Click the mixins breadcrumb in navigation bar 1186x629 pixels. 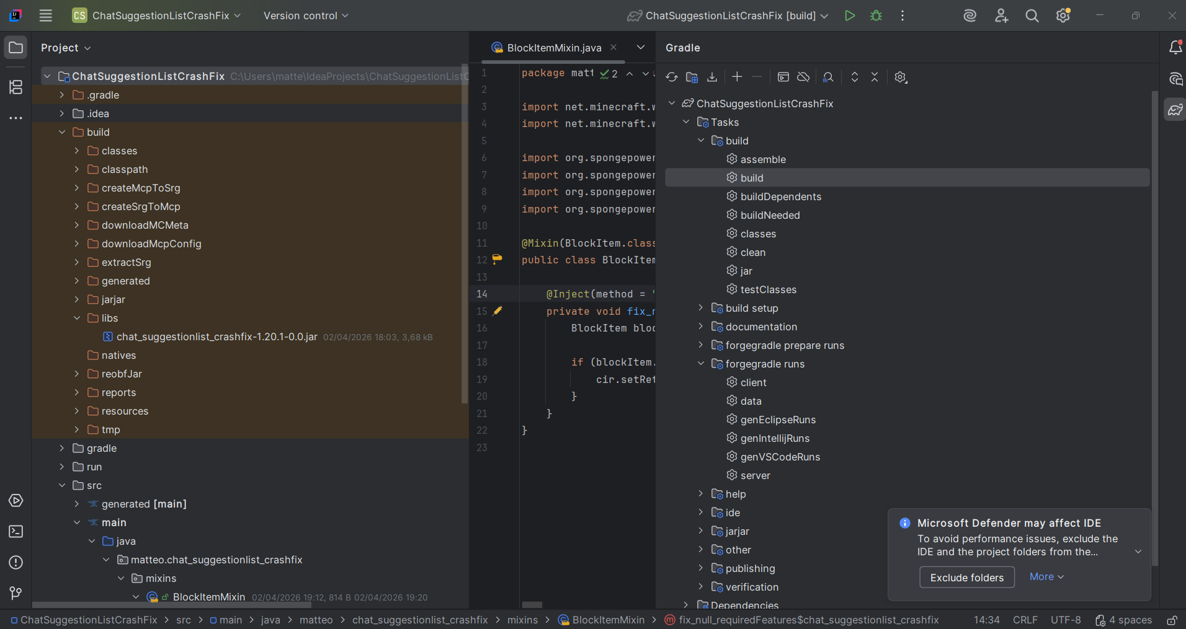[522, 620]
